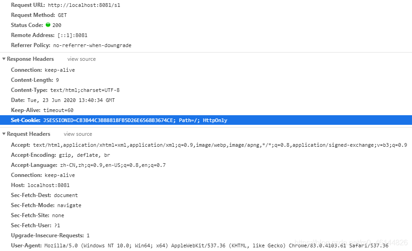Click the Sec-Fetch-User ?1 row

pyautogui.click(x=36, y=225)
